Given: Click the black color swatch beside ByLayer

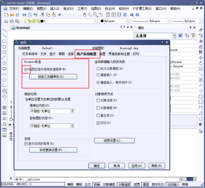Looking at the screenshot, I should [102, 21].
